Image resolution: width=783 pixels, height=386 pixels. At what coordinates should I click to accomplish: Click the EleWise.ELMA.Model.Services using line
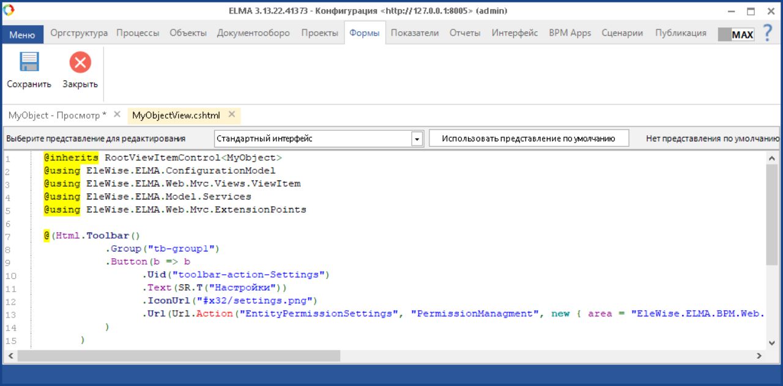coord(147,197)
